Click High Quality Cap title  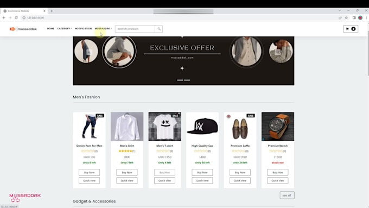(202, 146)
